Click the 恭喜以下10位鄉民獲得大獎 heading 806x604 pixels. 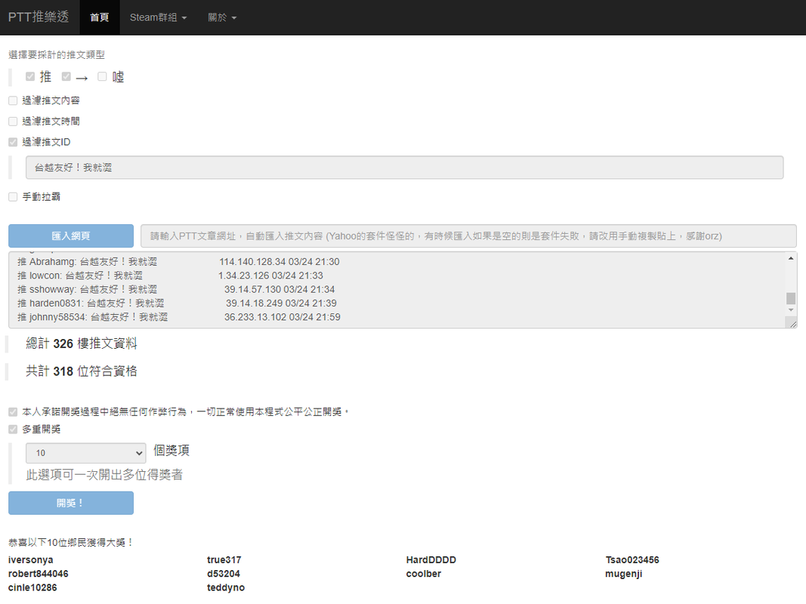point(71,543)
